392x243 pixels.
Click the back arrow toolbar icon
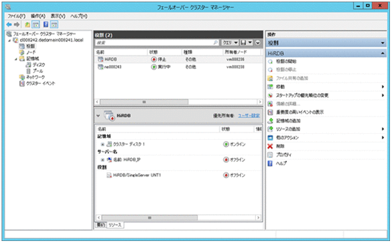tap(9, 25)
